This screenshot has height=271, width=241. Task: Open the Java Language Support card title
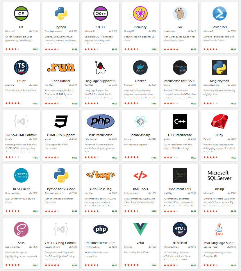click(x=219, y=243)
